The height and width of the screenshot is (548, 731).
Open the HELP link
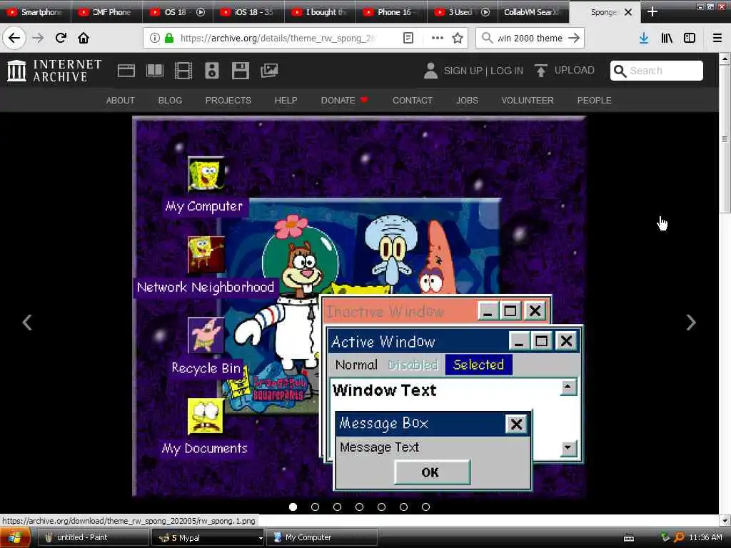coord(286,100)
